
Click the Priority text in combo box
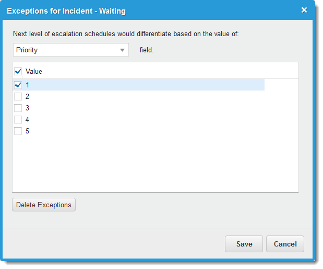[27, 50]
